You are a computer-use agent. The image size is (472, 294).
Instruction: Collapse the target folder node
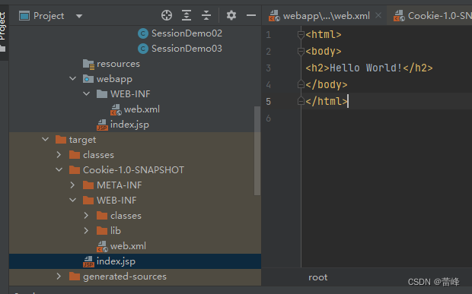pos(45,139)
